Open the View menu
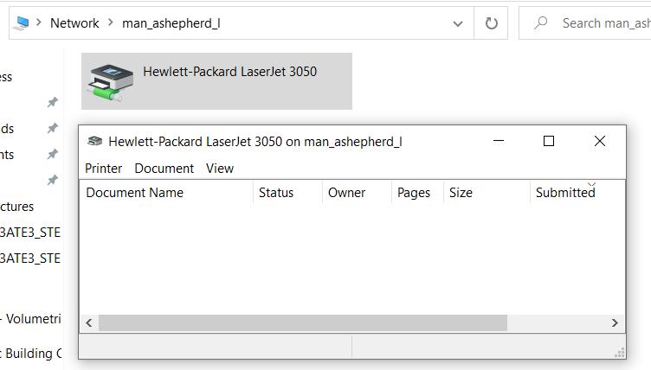This screenshot has height=370, width=651. (x=220, y=169)
